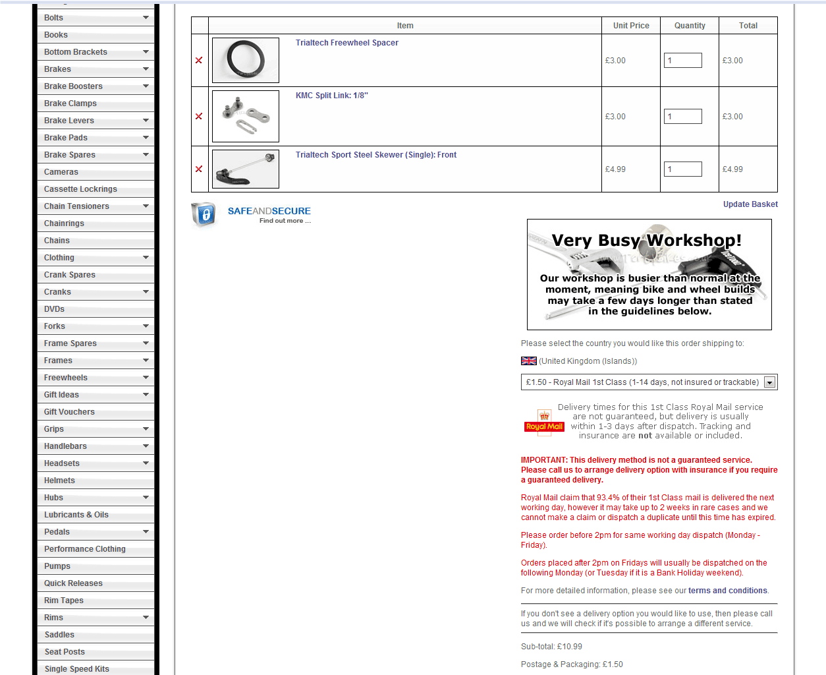Open the DVDs category

(x=96, y=309)
